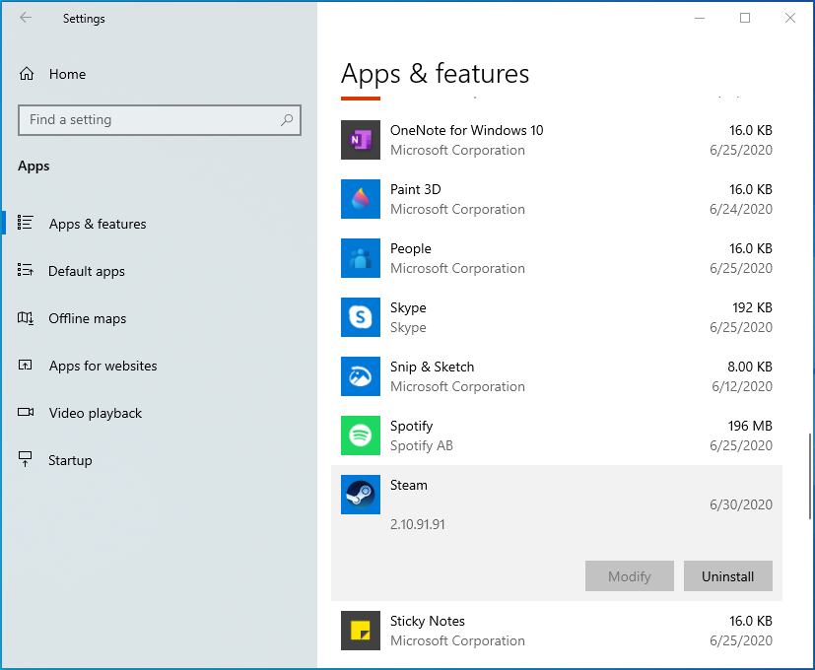Viewport: 815px width, 670px height.
Task: Click the Spotify app icon
Action: 361,435
